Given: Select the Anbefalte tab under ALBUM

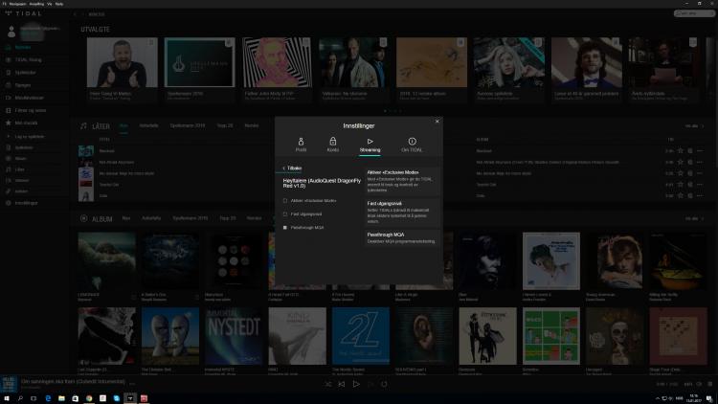Looking at the screenshot, I should click(x=151, y=218).
